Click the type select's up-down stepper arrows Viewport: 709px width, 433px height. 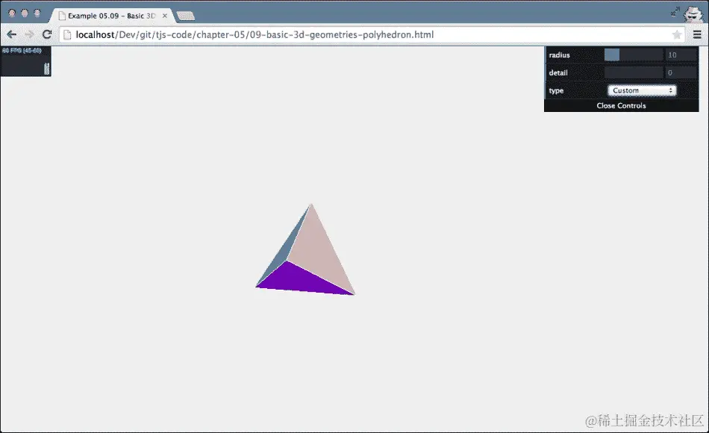[x=671, y=90]
